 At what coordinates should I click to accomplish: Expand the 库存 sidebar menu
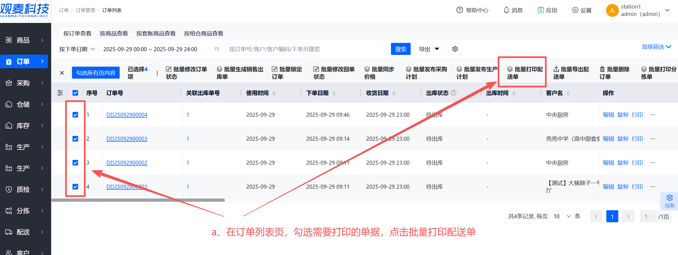coord(24,126)
